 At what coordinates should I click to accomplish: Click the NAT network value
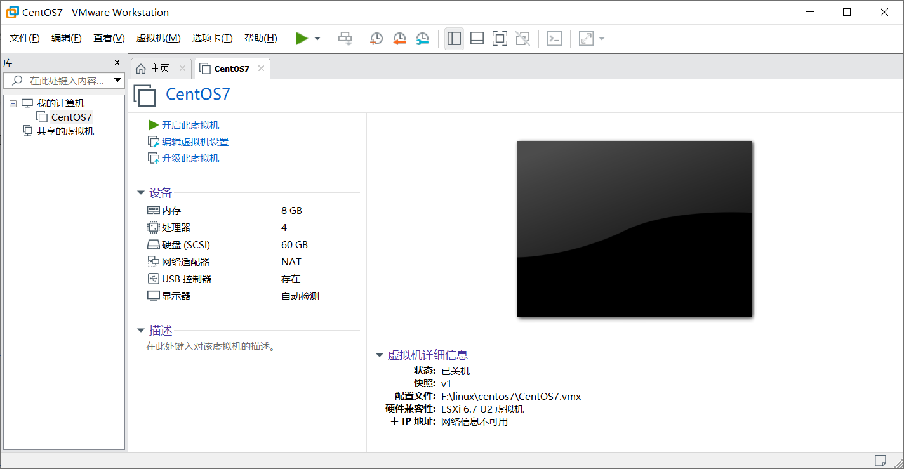click(x=291, y=261)
